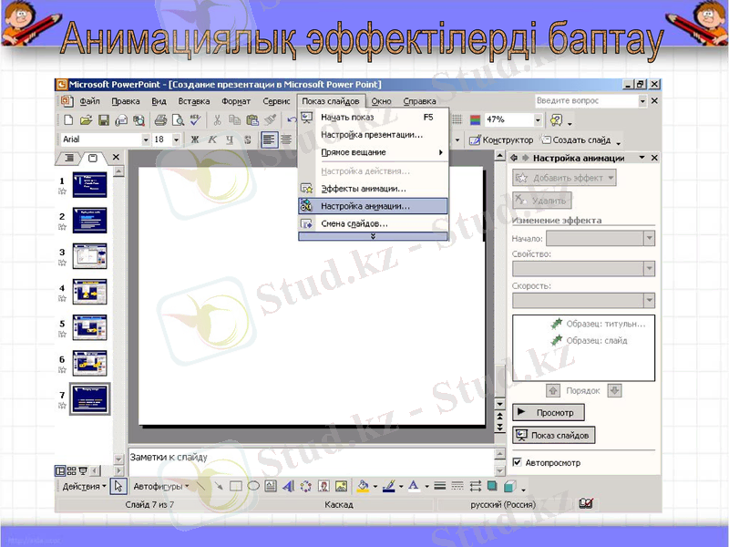729x547 pixels.
Task: Select slide 4 thumbnail in the sidebar
Action: pos(91,292)
